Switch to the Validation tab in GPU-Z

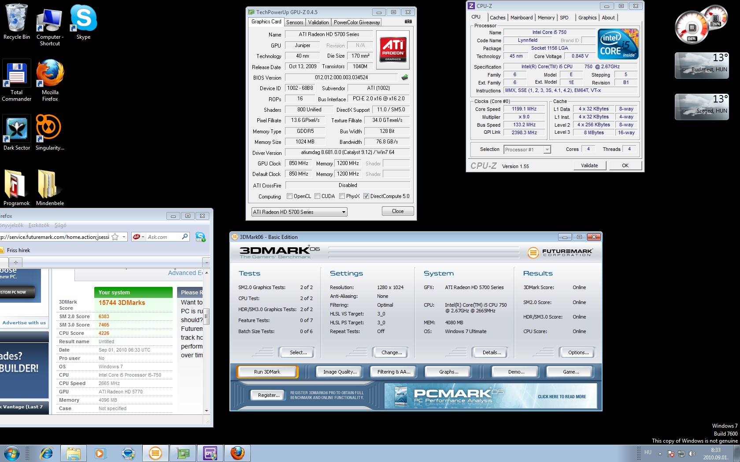318,22
